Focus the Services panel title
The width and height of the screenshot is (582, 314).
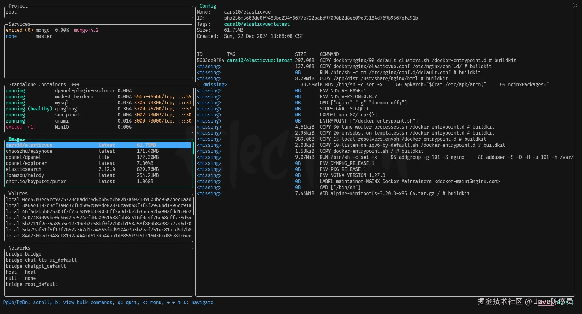(x=19, y=24)
